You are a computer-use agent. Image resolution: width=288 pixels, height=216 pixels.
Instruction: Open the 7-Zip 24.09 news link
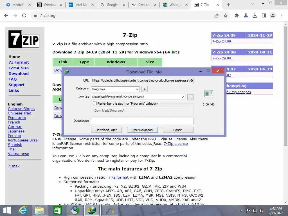click(x=222, y=41)
